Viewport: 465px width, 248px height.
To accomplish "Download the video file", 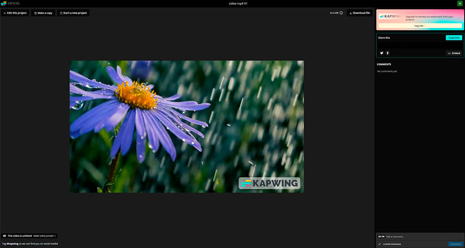I will [x=359, y=13].
